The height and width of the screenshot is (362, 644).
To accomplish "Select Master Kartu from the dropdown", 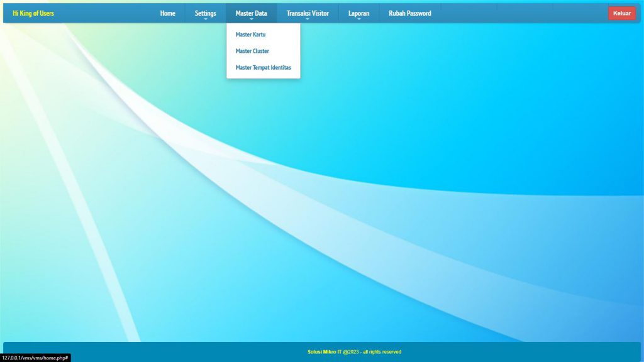I will [250, 35].
